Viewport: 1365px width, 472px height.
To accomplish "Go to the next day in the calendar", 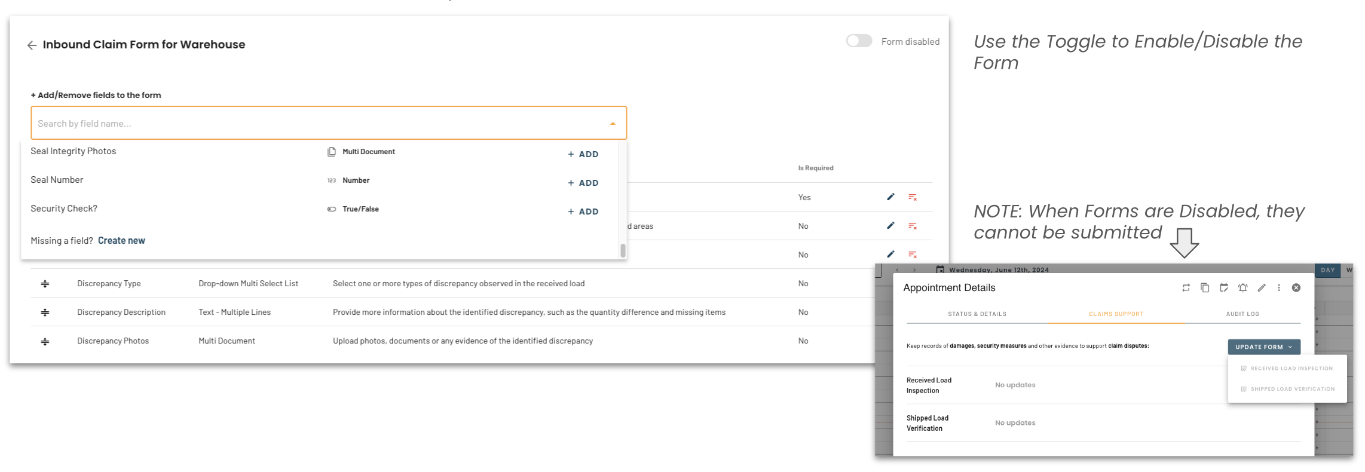I will click(914, 270).
